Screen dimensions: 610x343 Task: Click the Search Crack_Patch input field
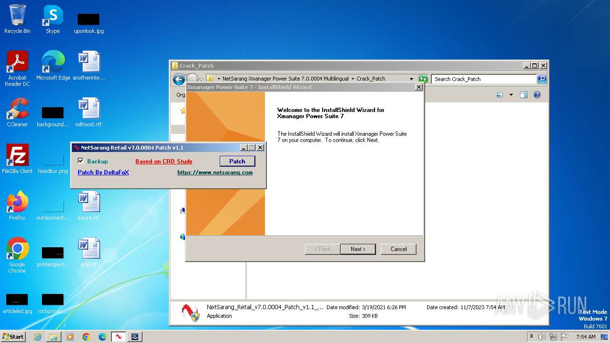point(484,79)
